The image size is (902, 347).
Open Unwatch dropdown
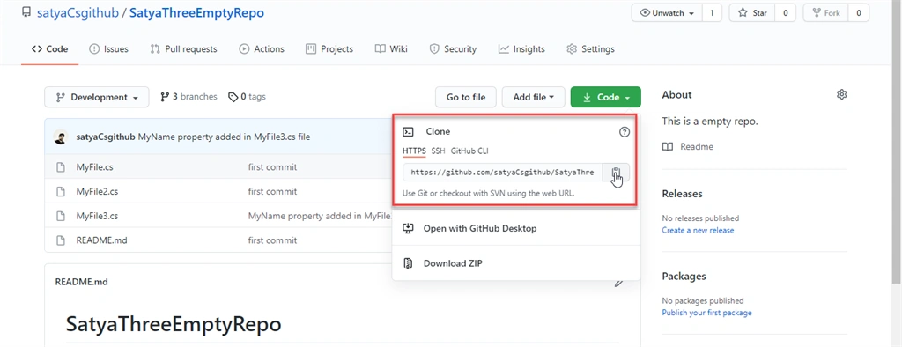(666, 12)
